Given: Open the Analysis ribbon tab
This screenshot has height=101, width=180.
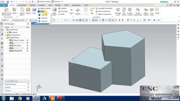Looking at the screenshot, I should (42, 5).
